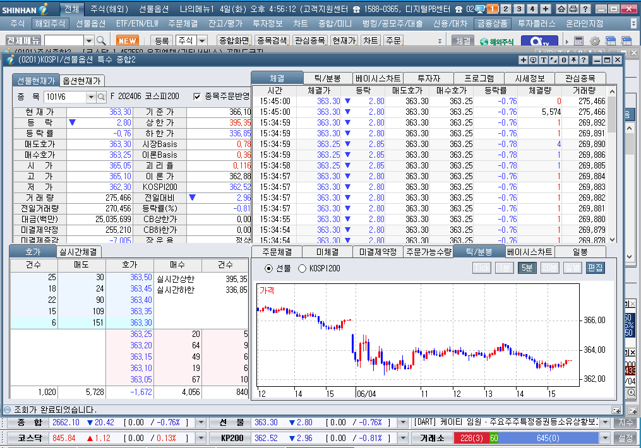
Task: Click the orange NEW icon in toolbar
Action: (127, 41)
